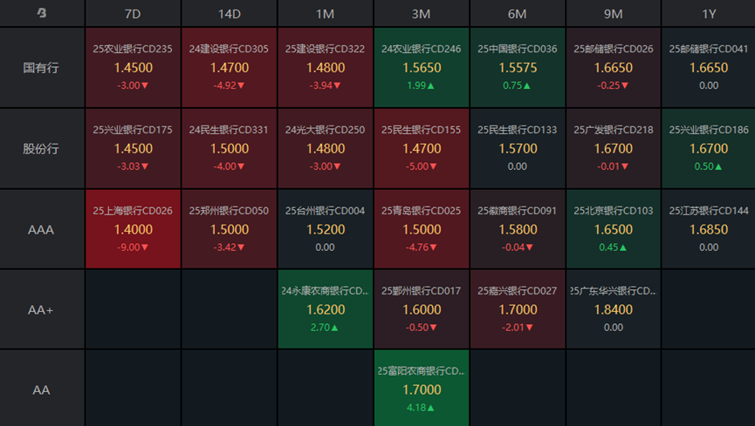755x426 pixels.
Task: Select the 股份行 row label
Action: pyautogui.click(x=41, y=148)
